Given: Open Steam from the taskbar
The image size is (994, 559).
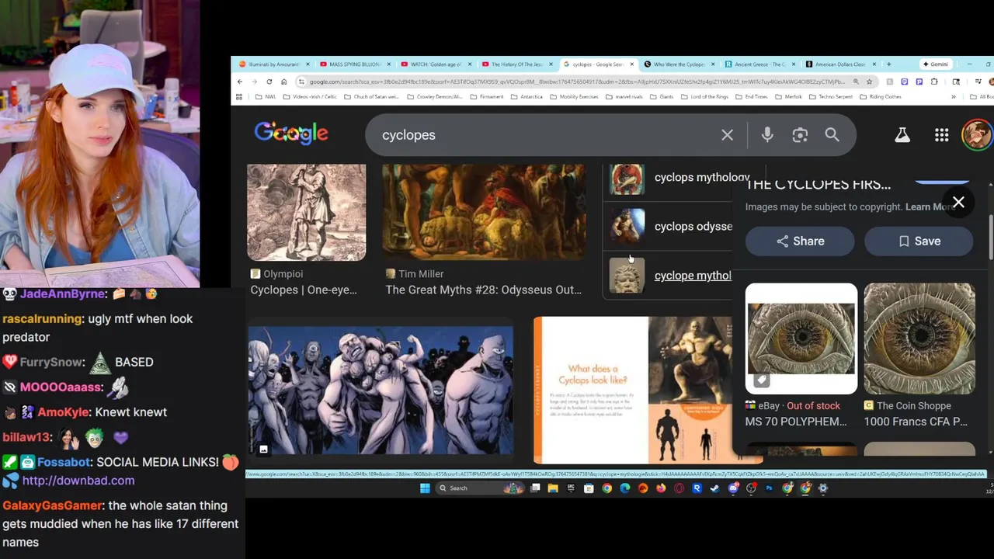Looking at the screenshot, I should click(715, 488).
